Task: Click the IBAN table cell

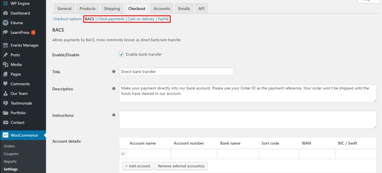Action: coord(317,154)
